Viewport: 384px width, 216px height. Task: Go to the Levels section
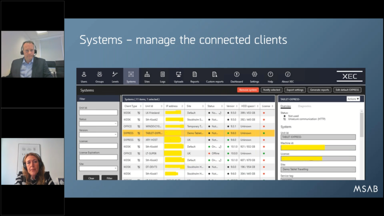point(115,77)
